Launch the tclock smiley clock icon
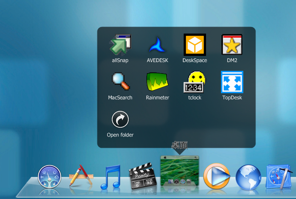 point(194,82)
